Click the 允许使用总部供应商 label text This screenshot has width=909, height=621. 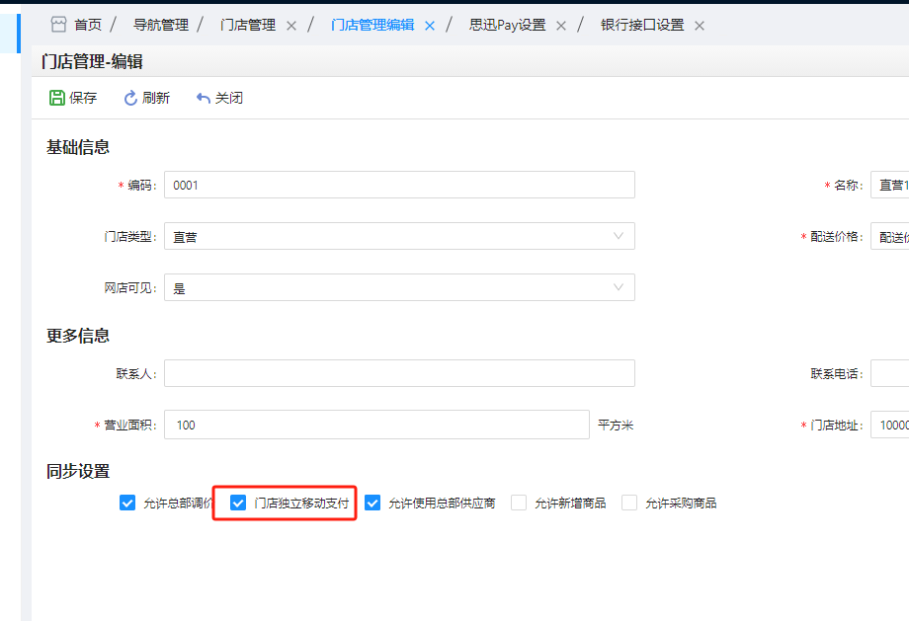[442, 503]
